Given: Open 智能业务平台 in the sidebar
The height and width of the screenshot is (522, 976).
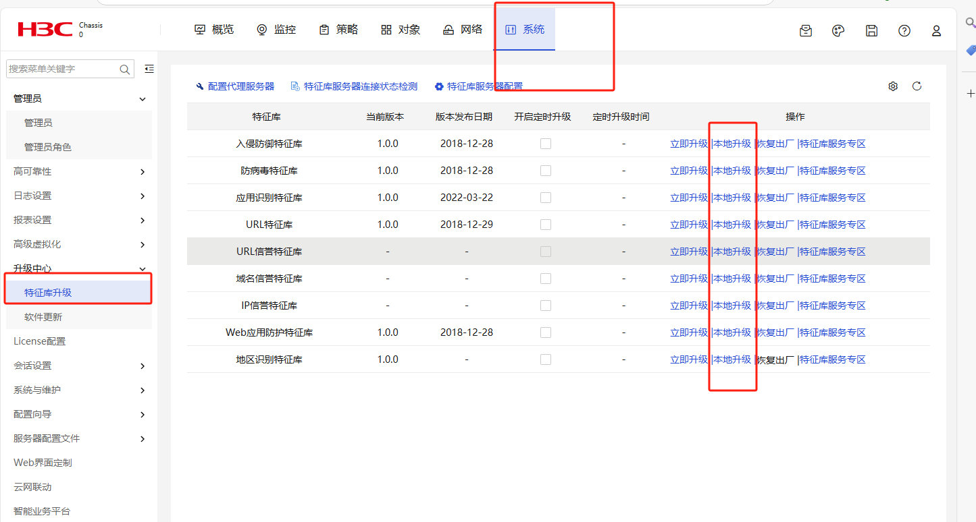Looking at the screenshot, I should click(42, 511).
